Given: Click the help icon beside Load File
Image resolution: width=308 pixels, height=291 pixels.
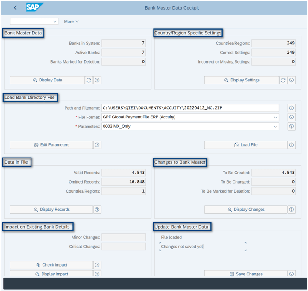Looking at the screenshot, I should pyautogui.click(x=291, y=145).
